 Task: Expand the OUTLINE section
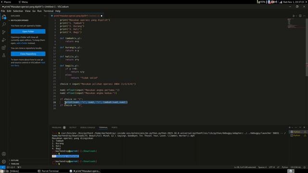coord(27,161)
